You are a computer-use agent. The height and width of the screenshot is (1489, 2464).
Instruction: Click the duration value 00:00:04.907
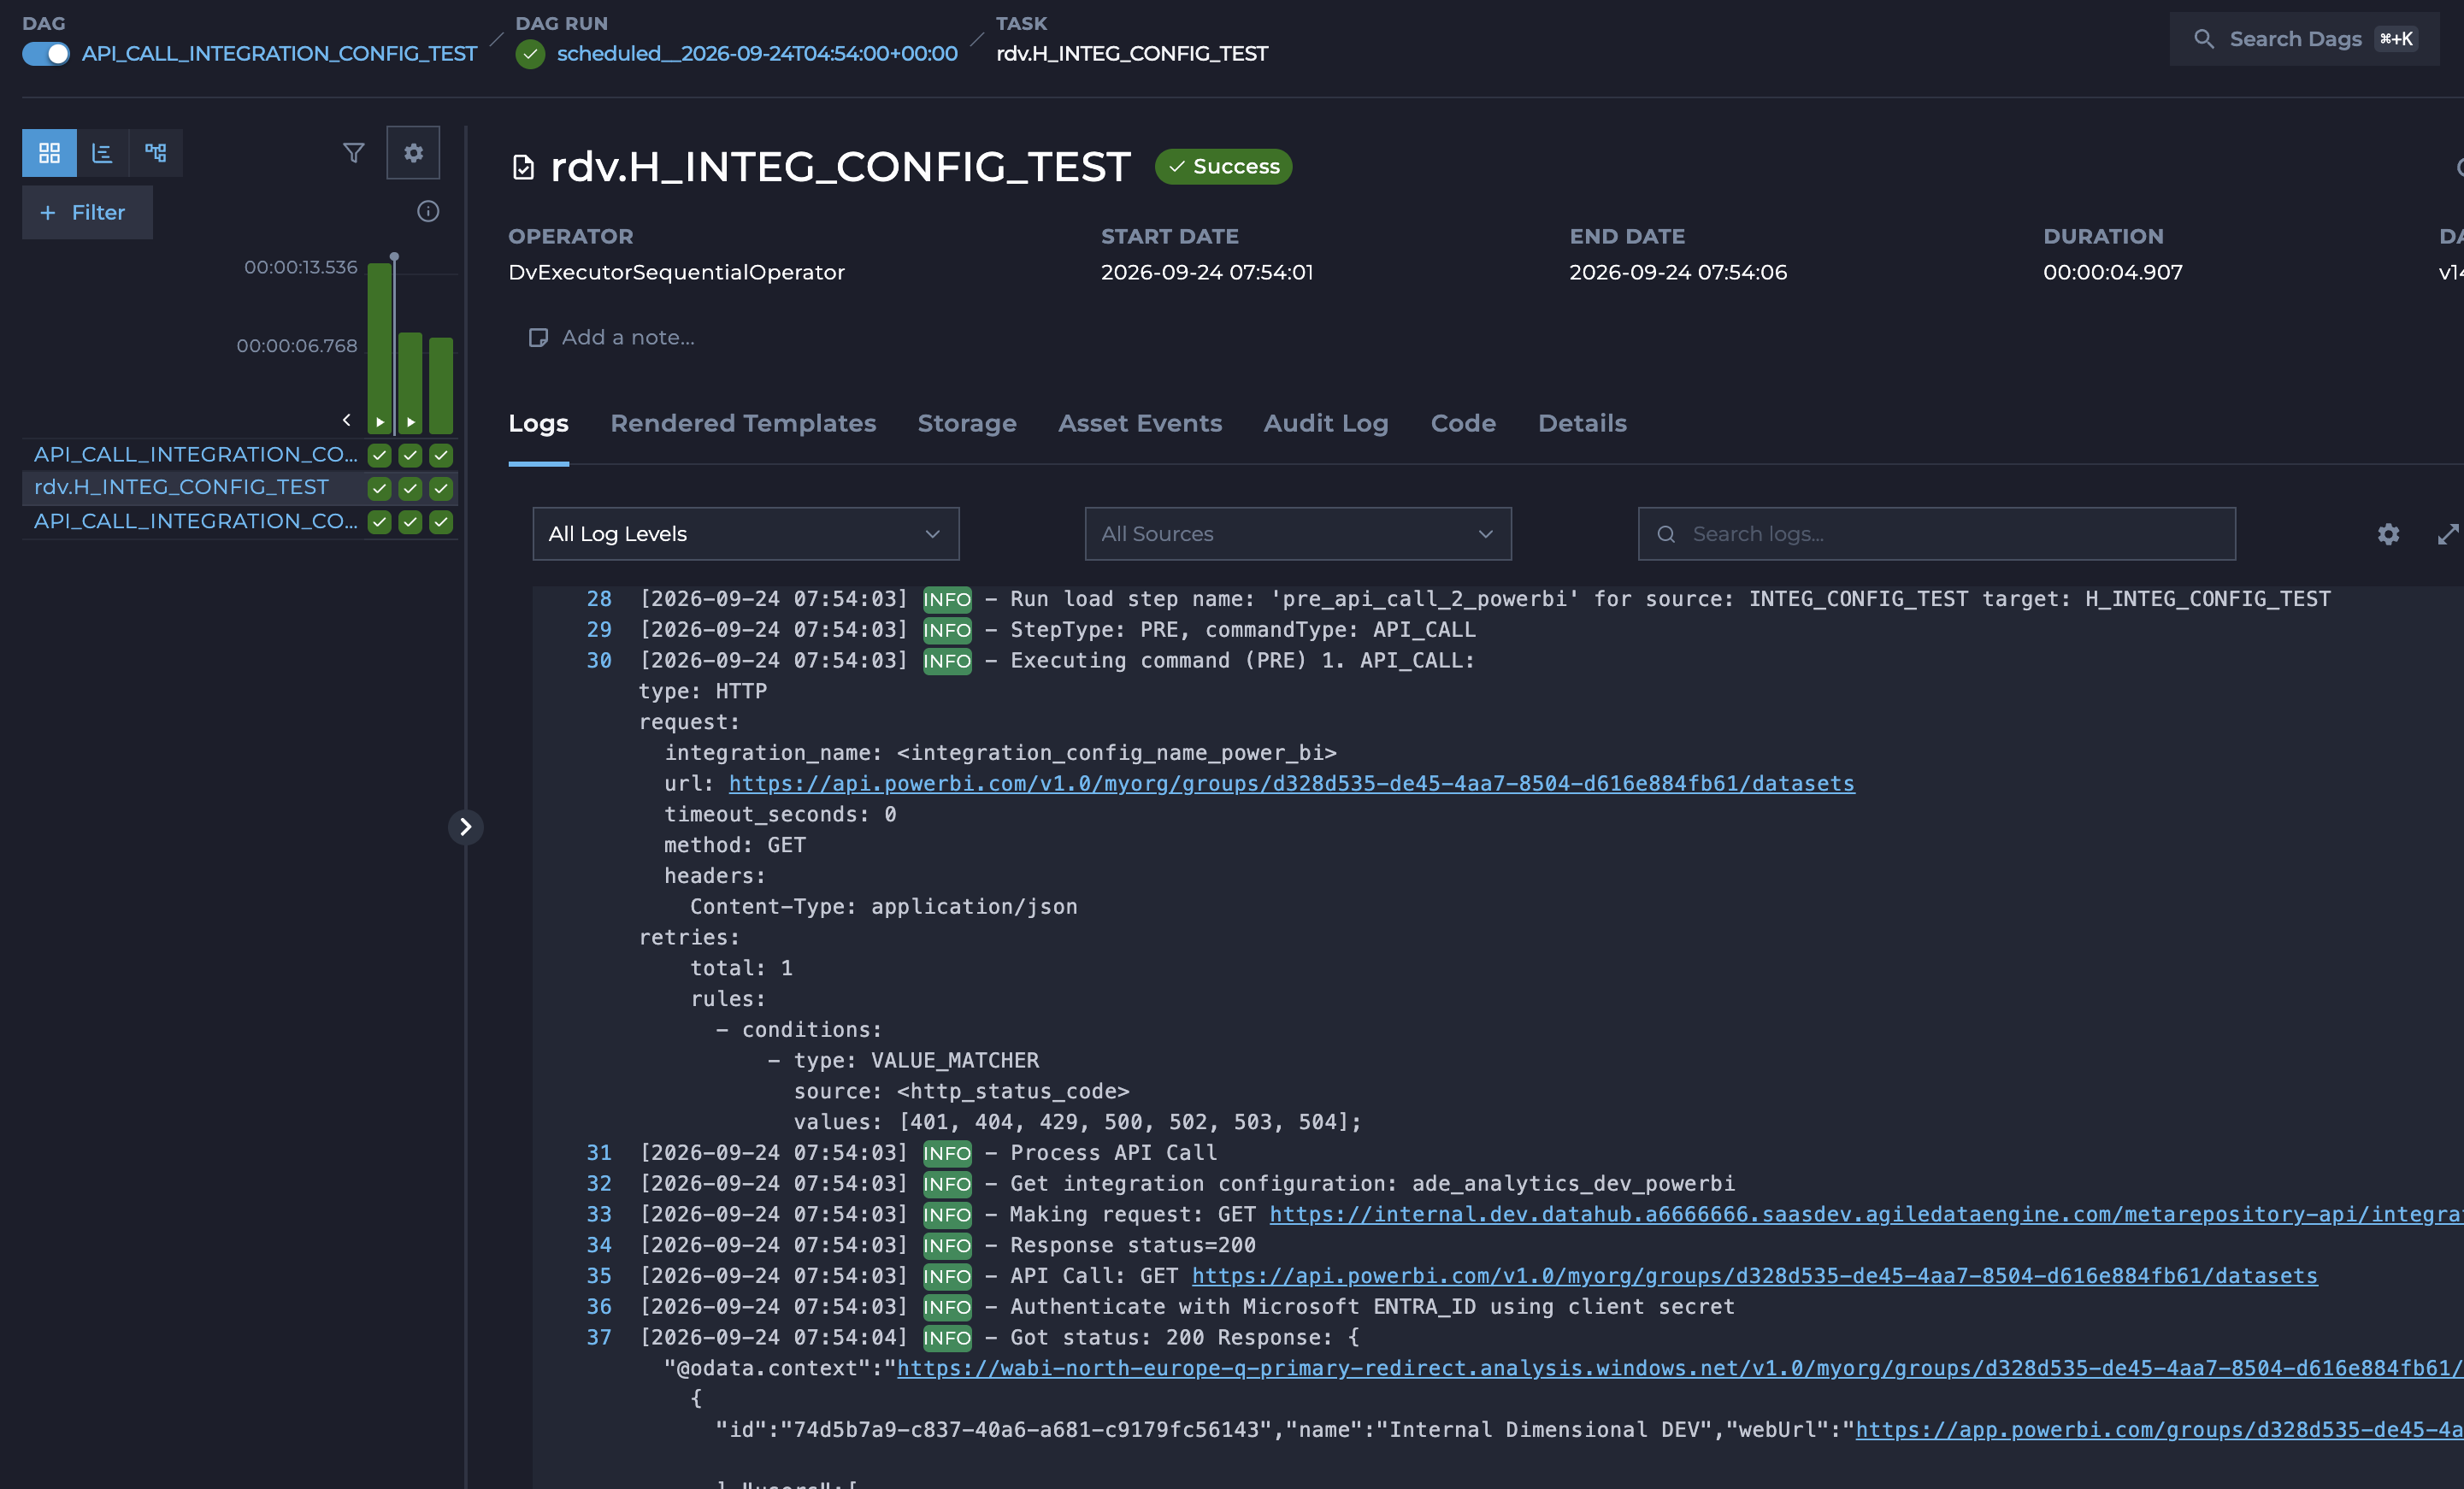coord(2112,272)
